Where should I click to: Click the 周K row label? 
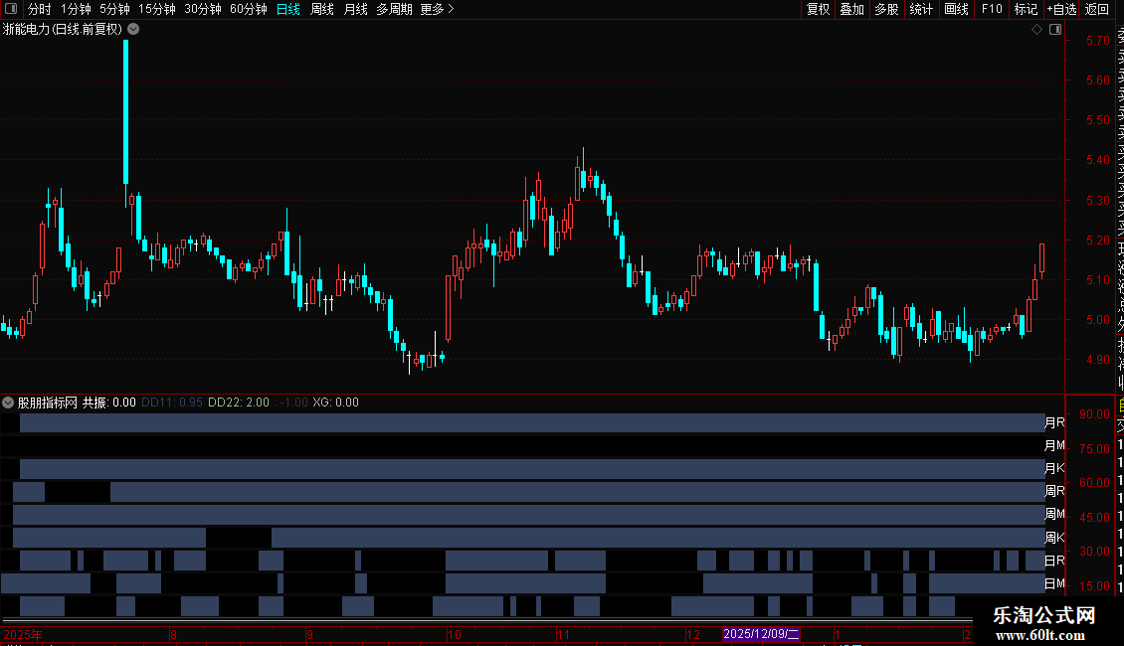[x=1054, y=538]
